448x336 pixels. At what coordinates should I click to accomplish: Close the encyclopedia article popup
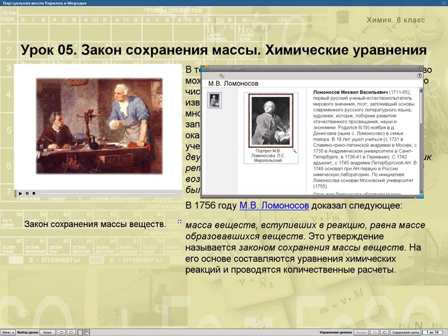tap(421, 68)
